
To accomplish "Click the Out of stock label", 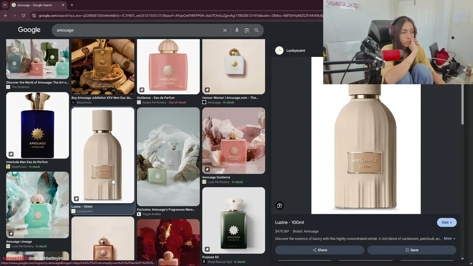I will 177,102.
